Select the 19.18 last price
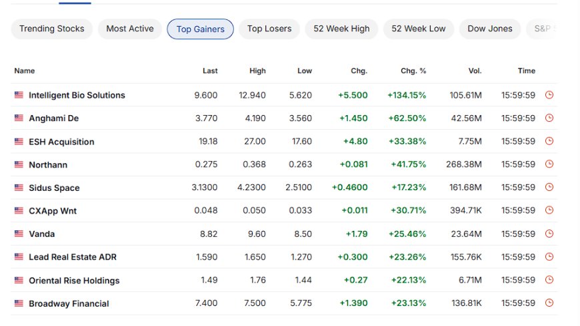This screenshot has height=326, width=580. pos(208,142)
